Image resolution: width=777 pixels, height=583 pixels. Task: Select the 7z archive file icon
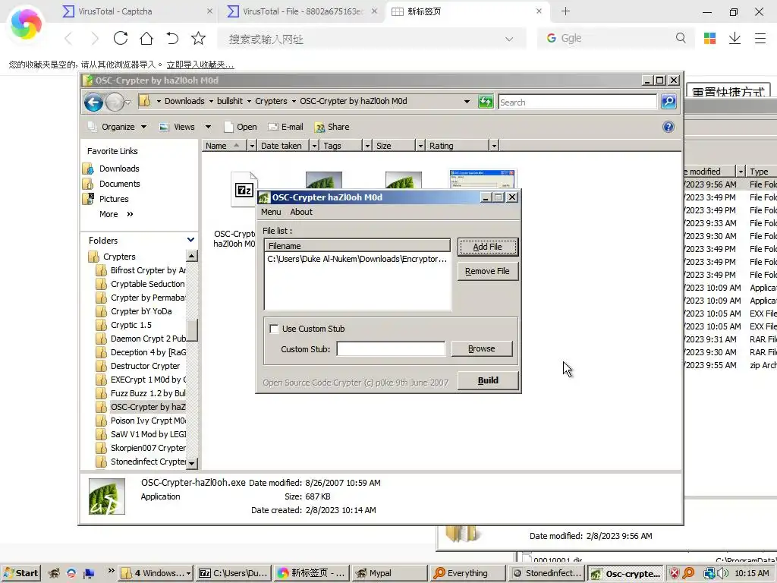pyautogui.click(x=244, y=189)
